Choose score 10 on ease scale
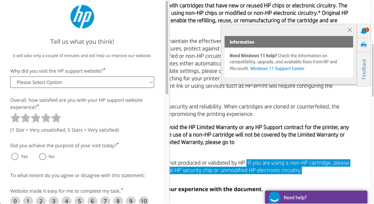 [144, 201]
